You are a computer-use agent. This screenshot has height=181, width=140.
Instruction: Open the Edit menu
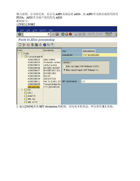point(28,30)
